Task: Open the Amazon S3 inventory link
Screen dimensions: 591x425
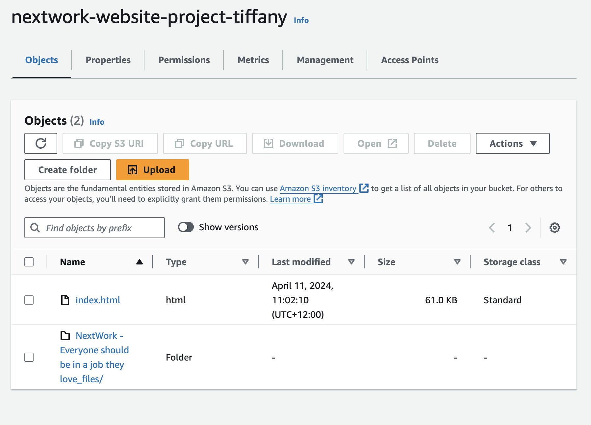Action: pos(318,188)
